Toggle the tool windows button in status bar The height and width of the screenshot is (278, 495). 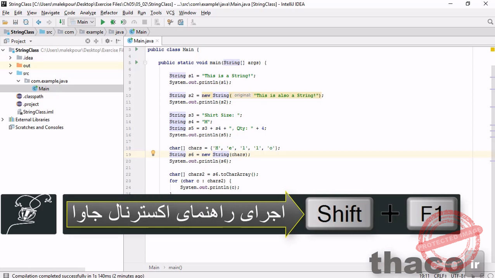pos(6,276)
